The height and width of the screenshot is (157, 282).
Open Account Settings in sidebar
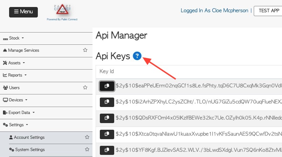[29, 137]
